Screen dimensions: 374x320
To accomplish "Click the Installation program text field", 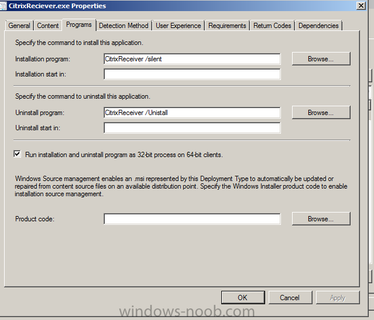I will [x=192, y=59].
